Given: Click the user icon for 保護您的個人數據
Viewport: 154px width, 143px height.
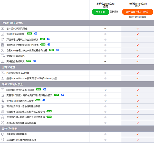Looking at the screenshot, I should tap(3, 117).
